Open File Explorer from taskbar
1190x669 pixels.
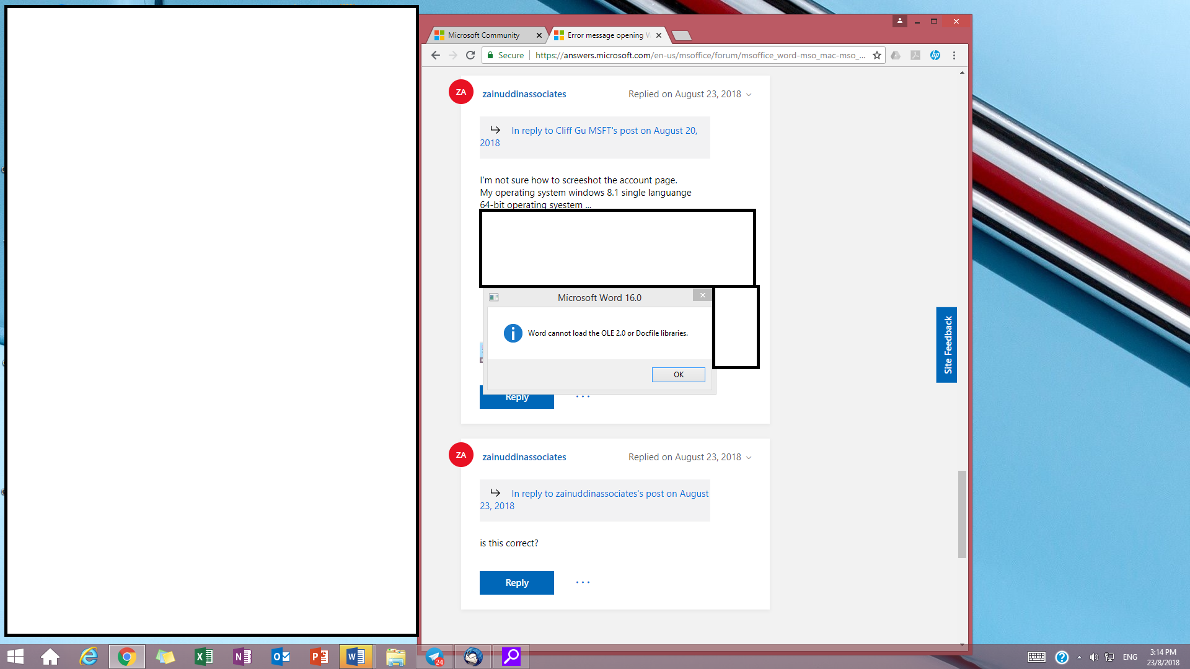click(x=395, y=656)
